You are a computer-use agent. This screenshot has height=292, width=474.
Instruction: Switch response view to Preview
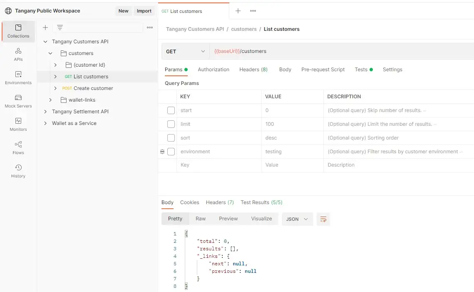pos(228,219)
